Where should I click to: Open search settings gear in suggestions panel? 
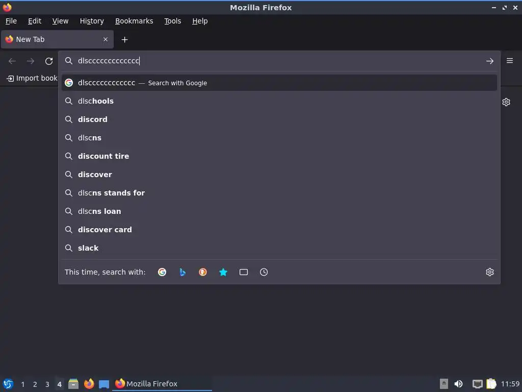489,272
